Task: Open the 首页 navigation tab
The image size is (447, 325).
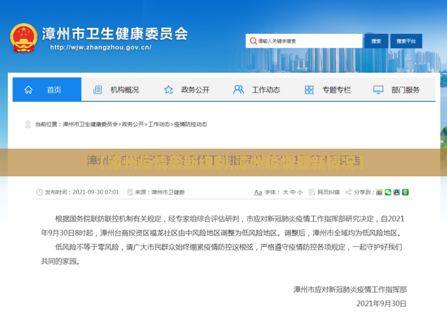Action: click(47, 89)
